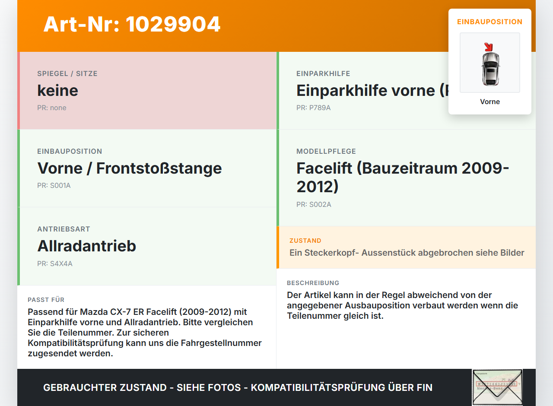The height and width of the screenshot is (406, 553).
Task: Click the BESCHREIBUNG description paragraph
Action: click(403, 305)
